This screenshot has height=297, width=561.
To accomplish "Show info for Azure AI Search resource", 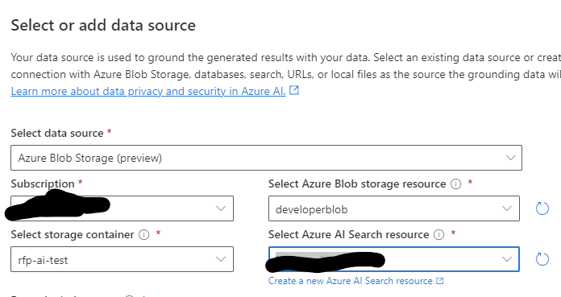I will pos(438,235).
